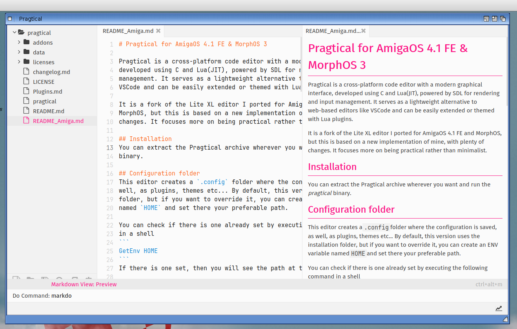
Task: Close the markdown preview tab
Action: [363, 31]
